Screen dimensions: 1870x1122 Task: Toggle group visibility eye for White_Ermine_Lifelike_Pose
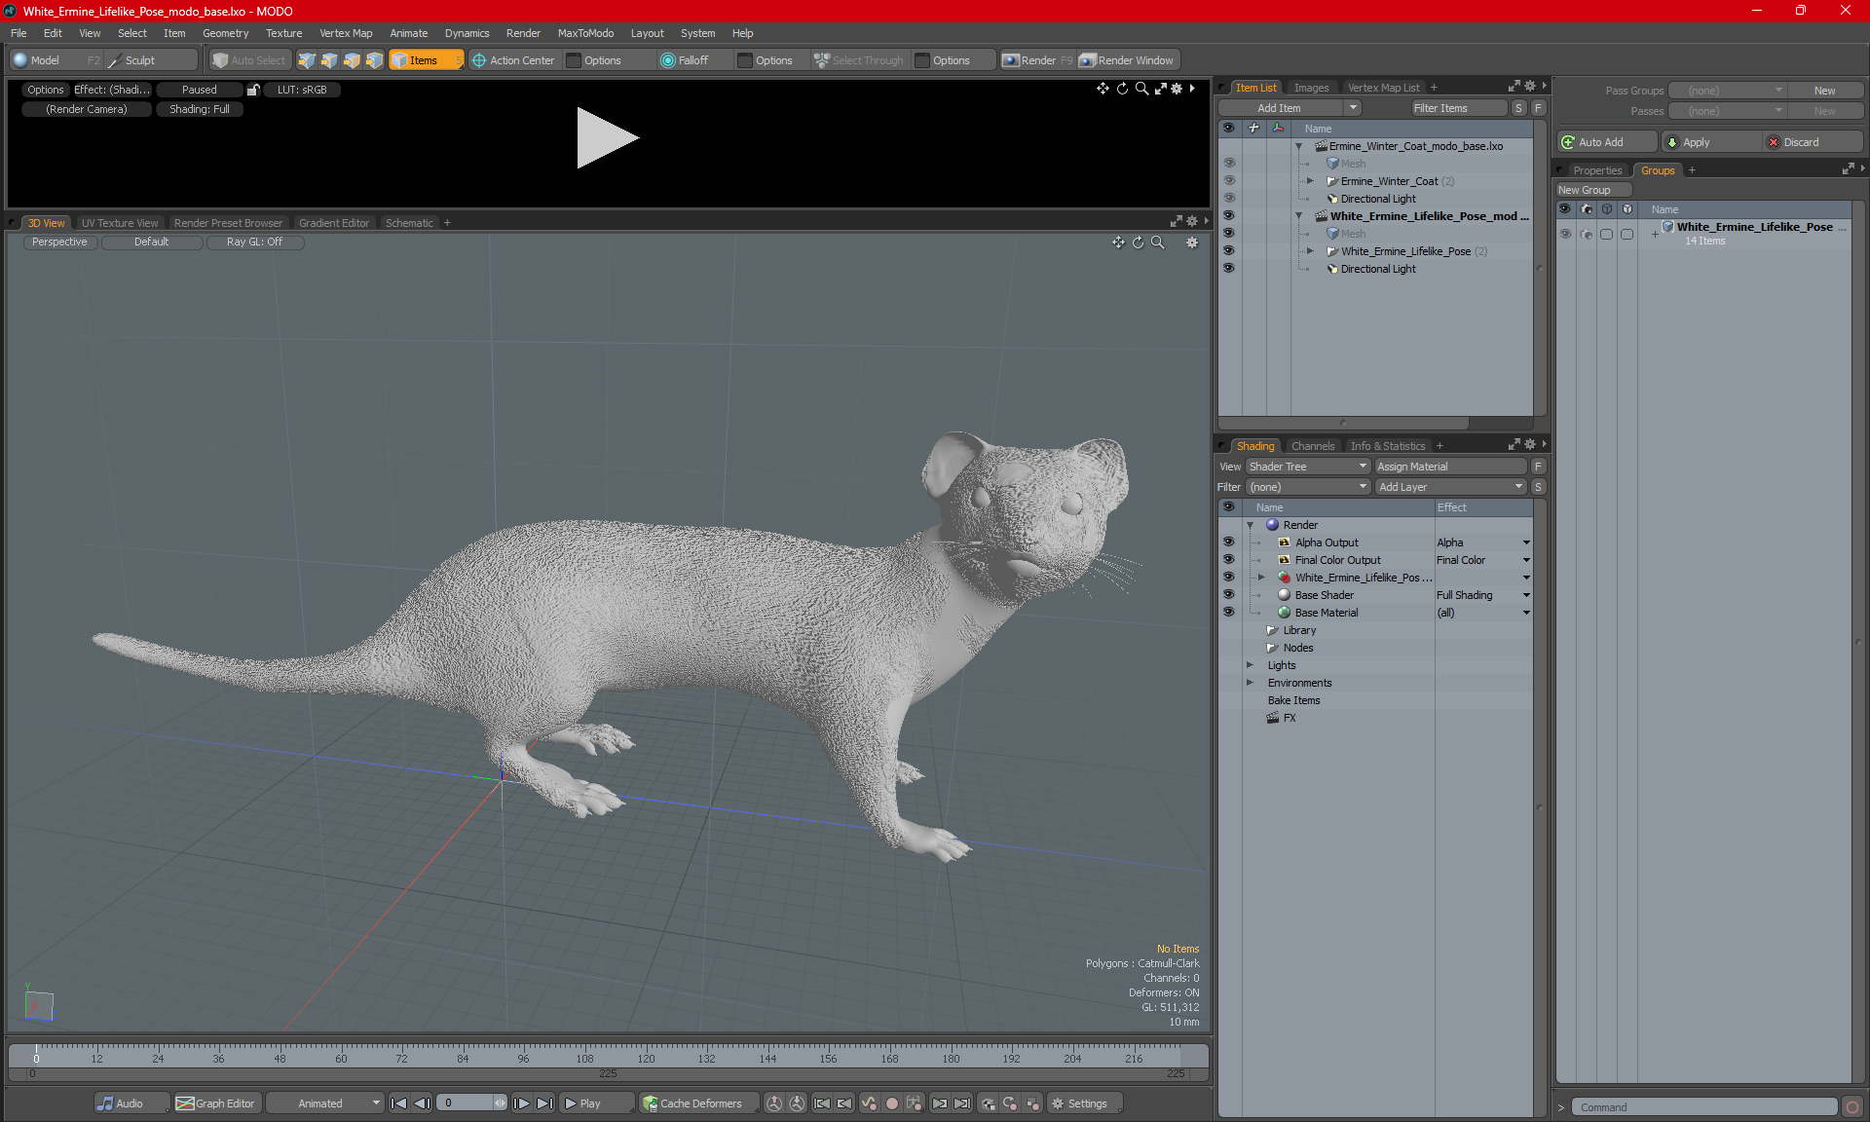click(1565, 234)
